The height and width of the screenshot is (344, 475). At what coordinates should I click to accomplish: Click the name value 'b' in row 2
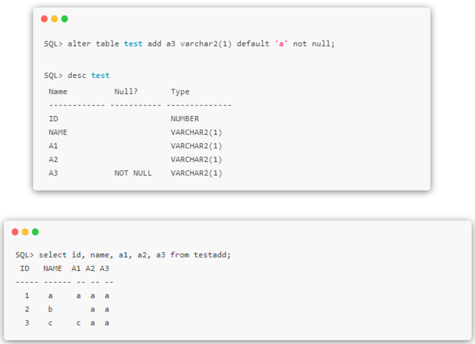pyautogui.click(x=50, y=309)
